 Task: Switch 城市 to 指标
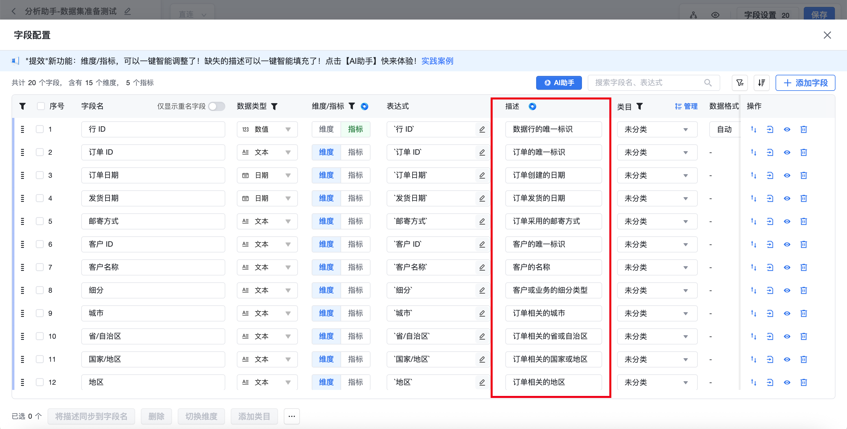tap(356, 313)
